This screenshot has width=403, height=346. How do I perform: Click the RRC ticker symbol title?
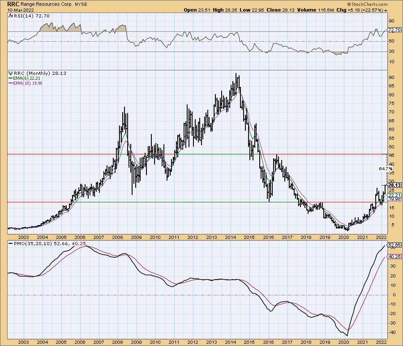(13, 4)
